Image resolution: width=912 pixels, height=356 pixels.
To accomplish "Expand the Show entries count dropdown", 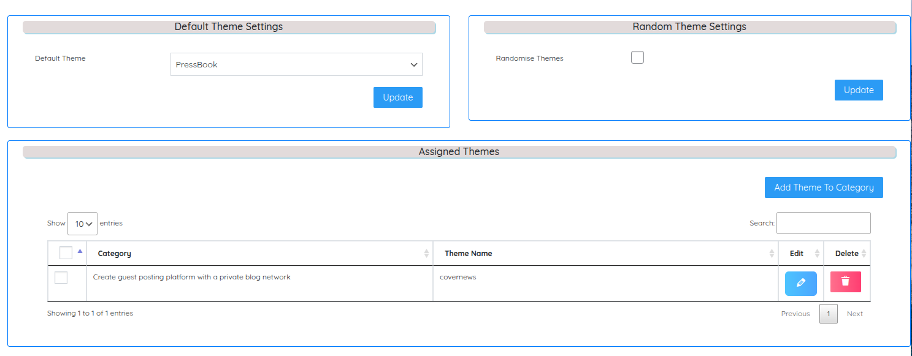I will 82,224.
